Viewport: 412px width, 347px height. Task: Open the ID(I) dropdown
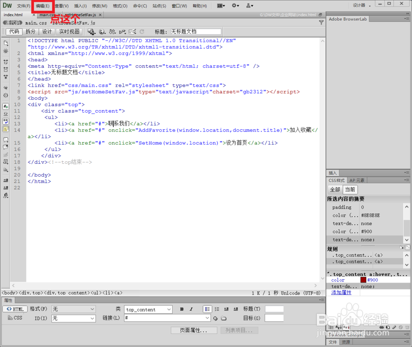click(x=73, y=319)
